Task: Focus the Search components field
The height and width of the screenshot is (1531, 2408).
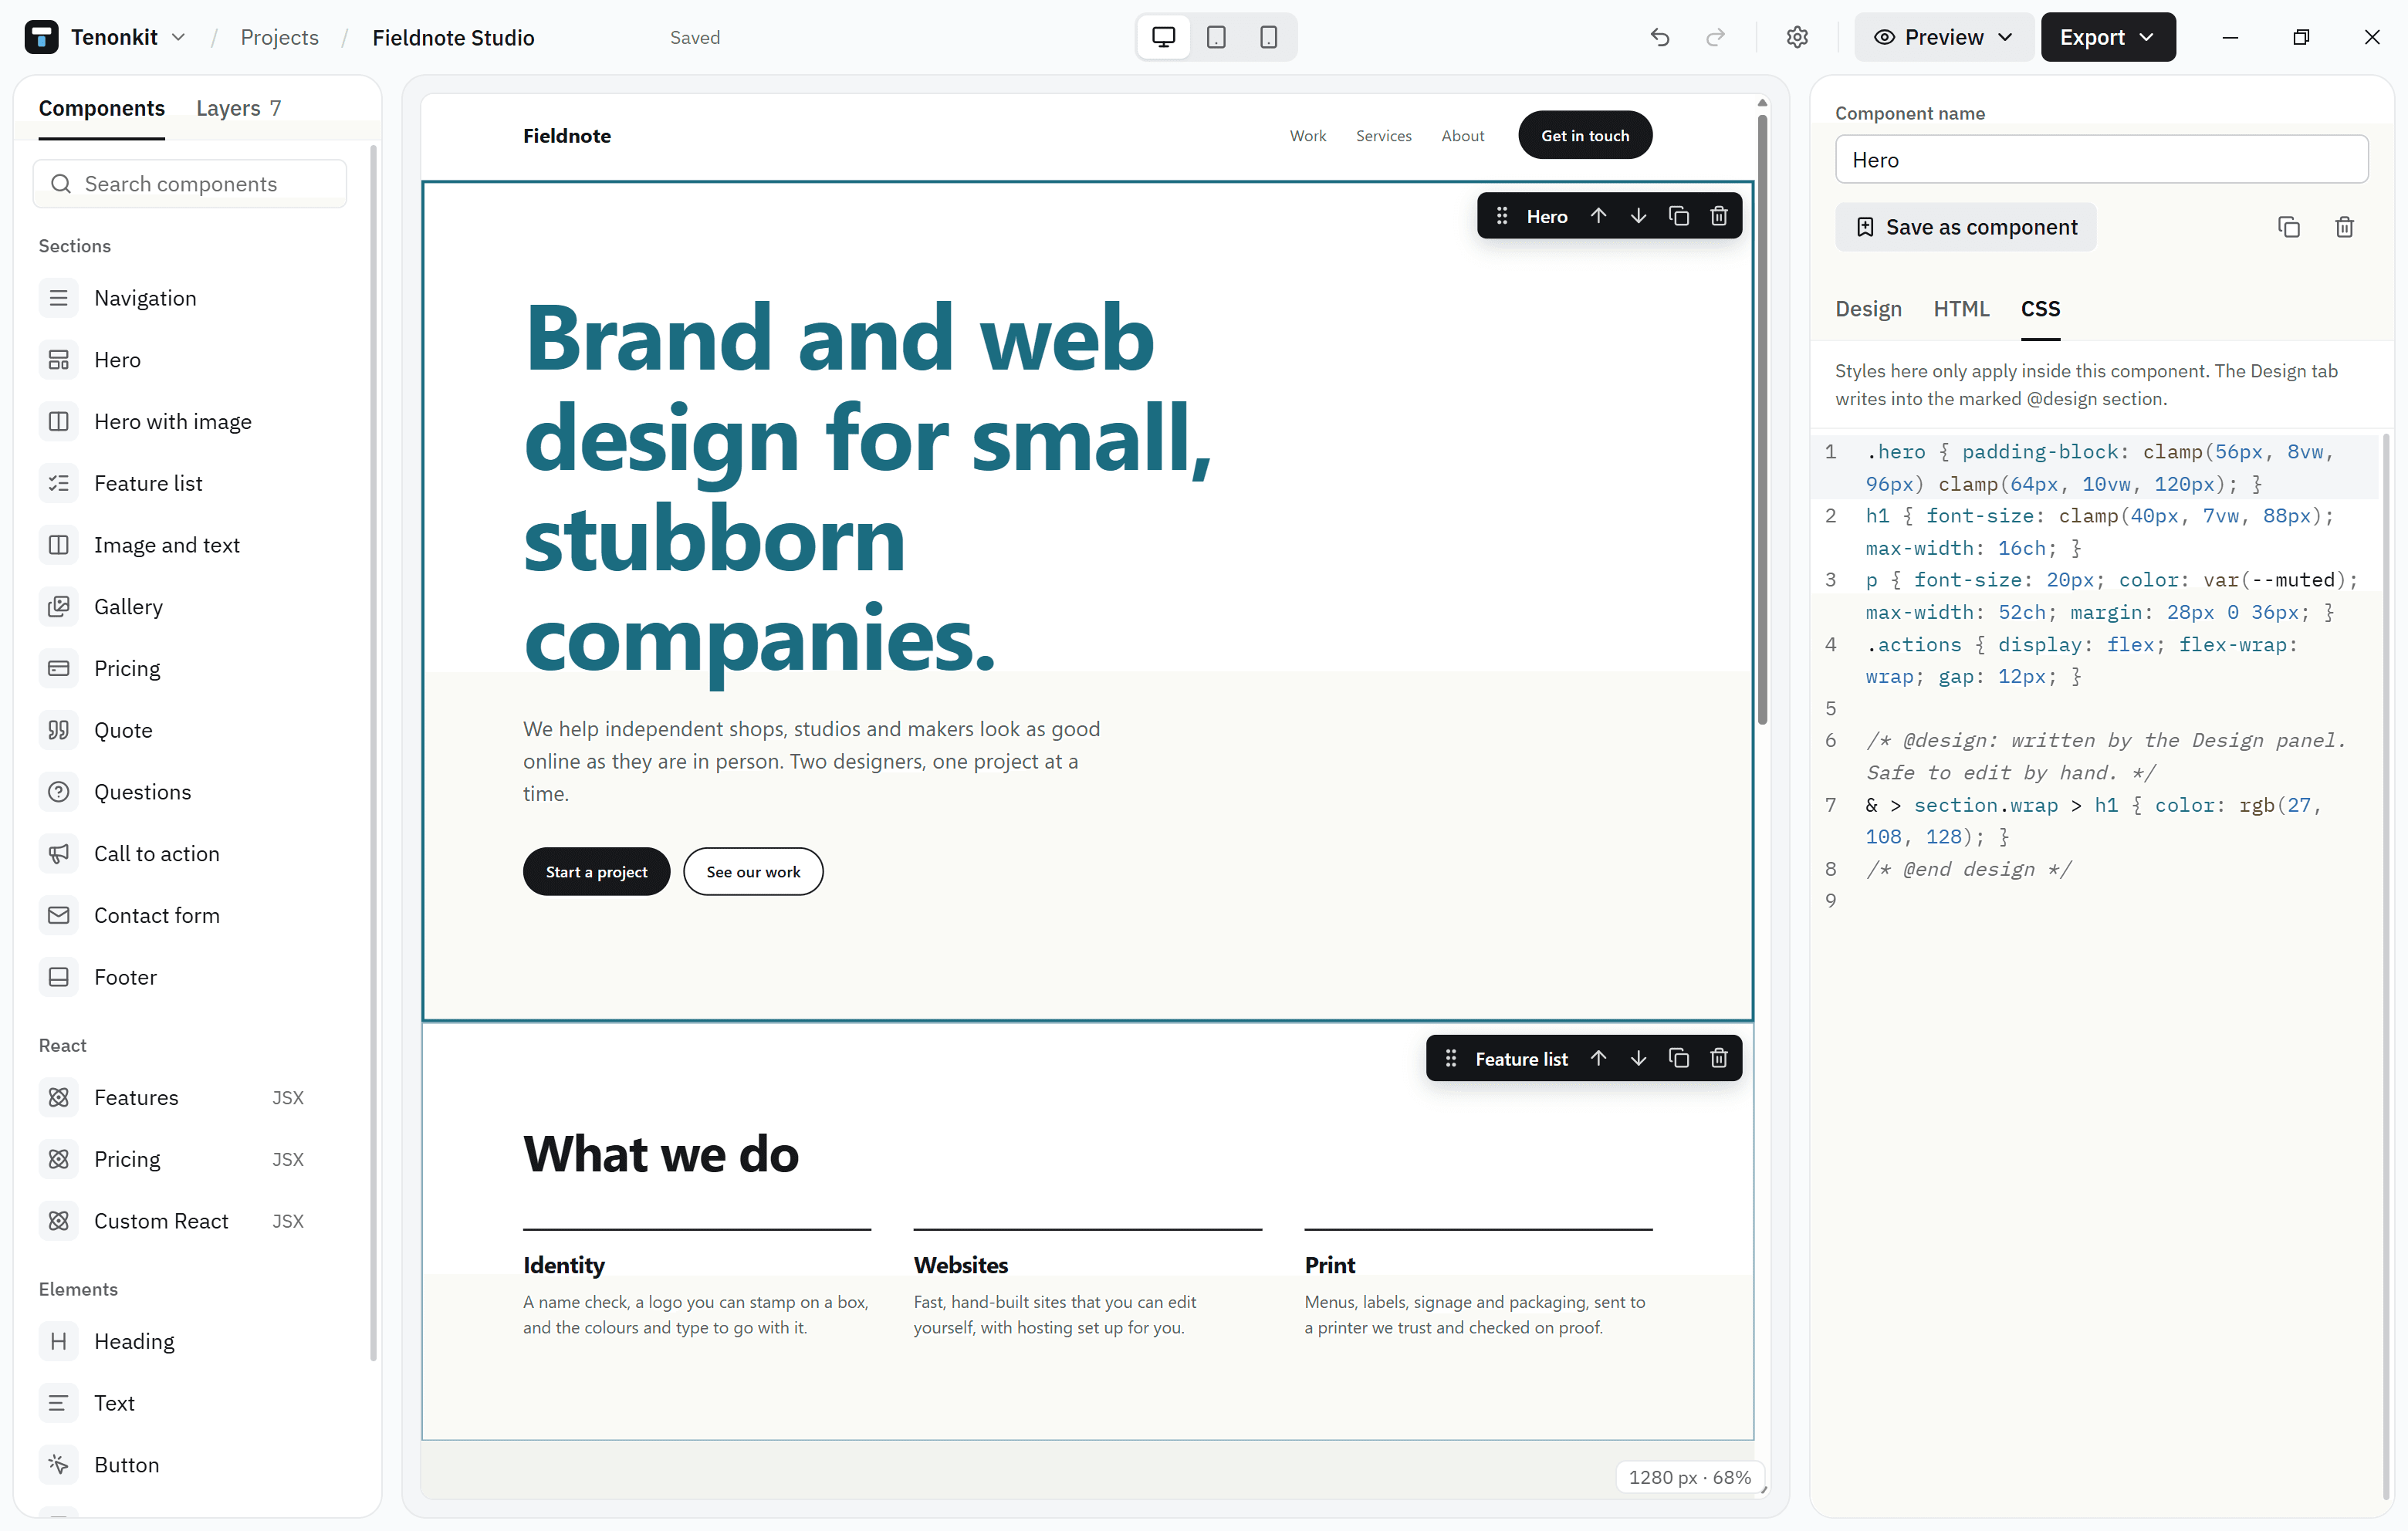Action: pos(190,184)
